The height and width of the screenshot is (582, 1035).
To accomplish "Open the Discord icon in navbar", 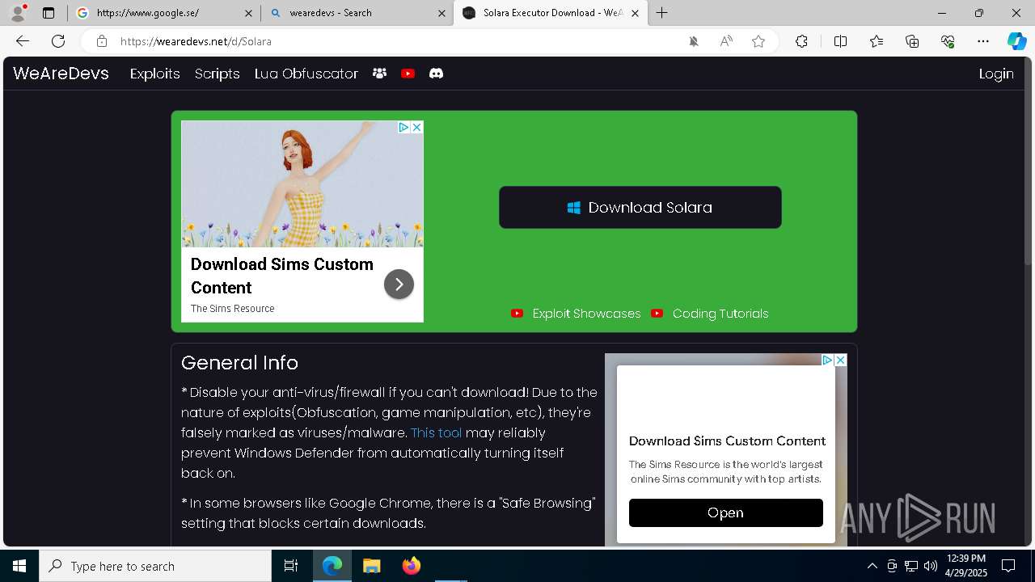I will tap(436, 74).
